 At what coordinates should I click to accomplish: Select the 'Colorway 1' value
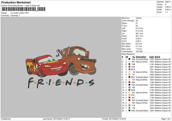click(15, 15)
